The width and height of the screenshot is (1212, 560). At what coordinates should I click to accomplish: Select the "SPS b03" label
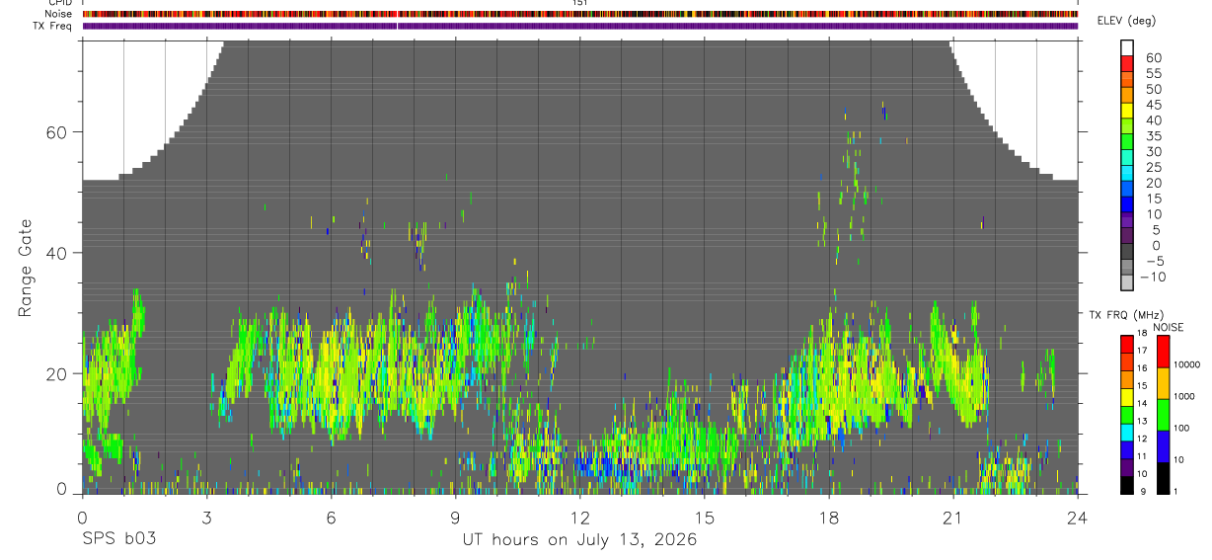[118, 539]
